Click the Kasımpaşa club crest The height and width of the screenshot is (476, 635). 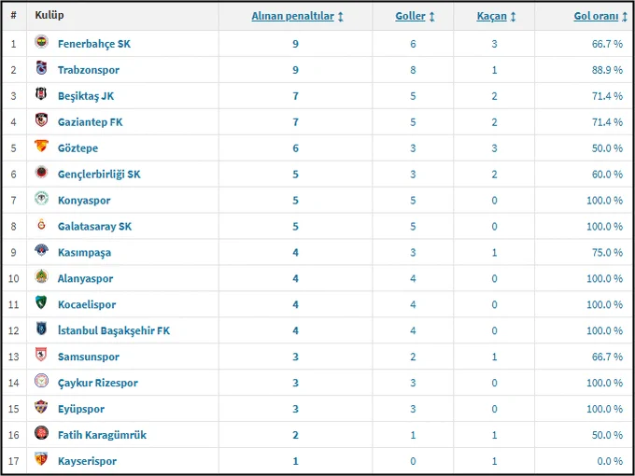tap(41, 250)
